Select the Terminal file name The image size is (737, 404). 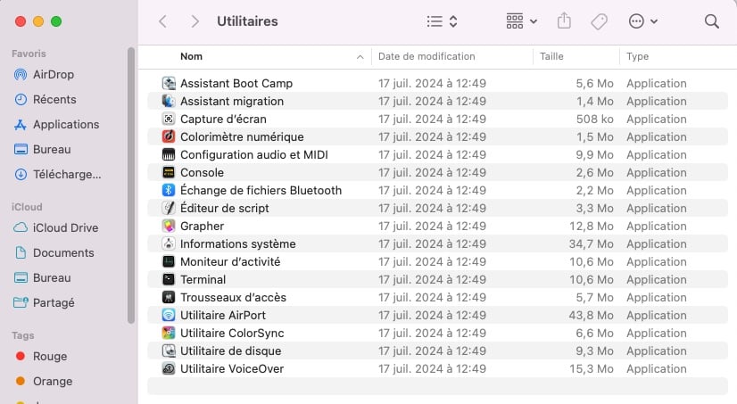coord(203,279)
